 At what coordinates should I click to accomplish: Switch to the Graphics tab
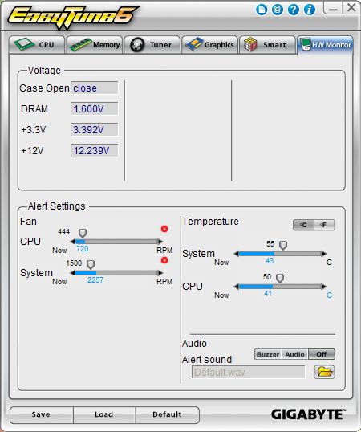click(209, 45)
